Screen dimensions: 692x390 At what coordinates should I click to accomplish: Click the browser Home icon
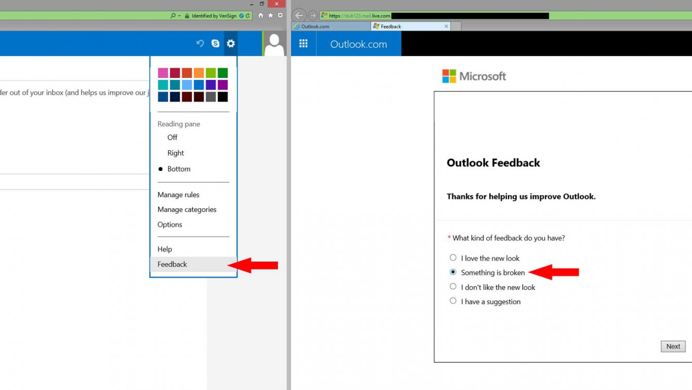click(x=261, y=16)
